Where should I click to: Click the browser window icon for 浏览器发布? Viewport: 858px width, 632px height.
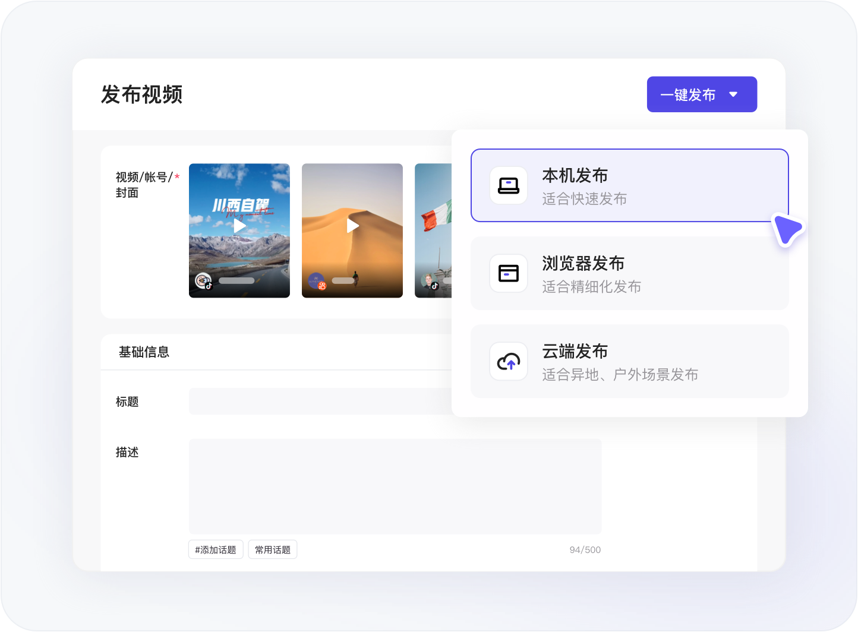pyautogui.click(x=509, y=273)
